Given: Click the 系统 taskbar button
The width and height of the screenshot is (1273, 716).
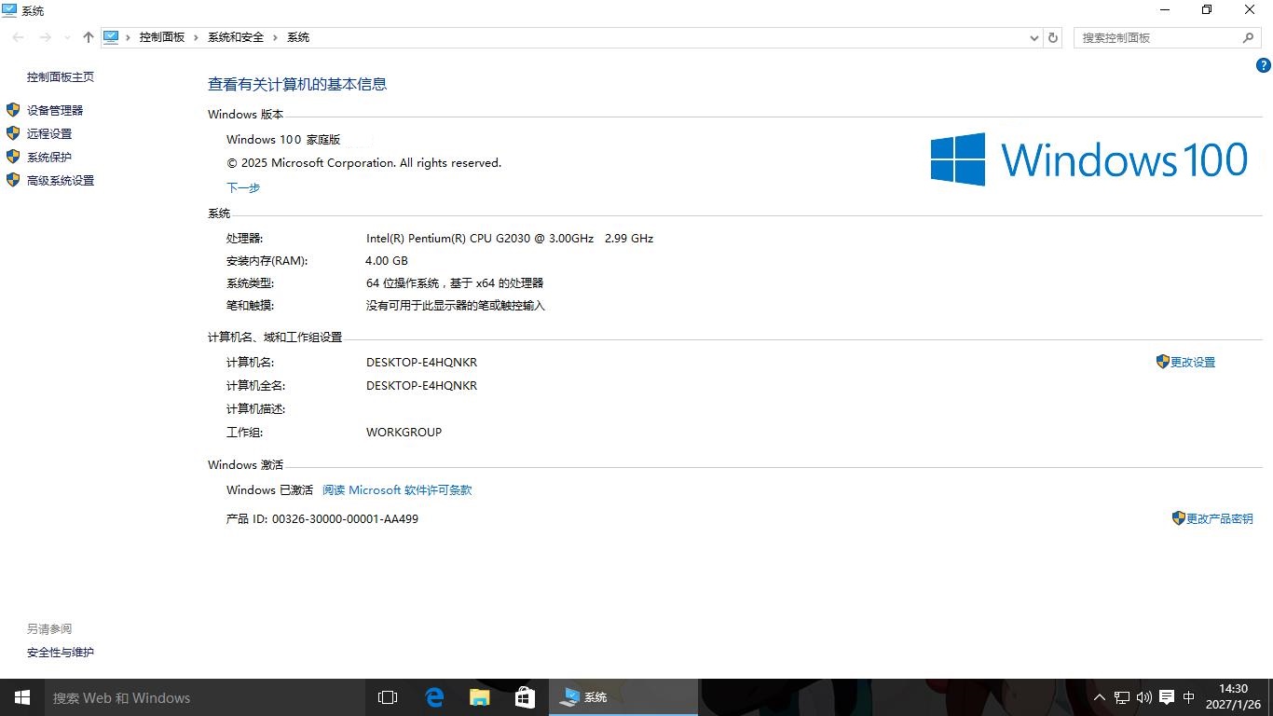Looking at the screenshot, I should click(x=623, y=697).
